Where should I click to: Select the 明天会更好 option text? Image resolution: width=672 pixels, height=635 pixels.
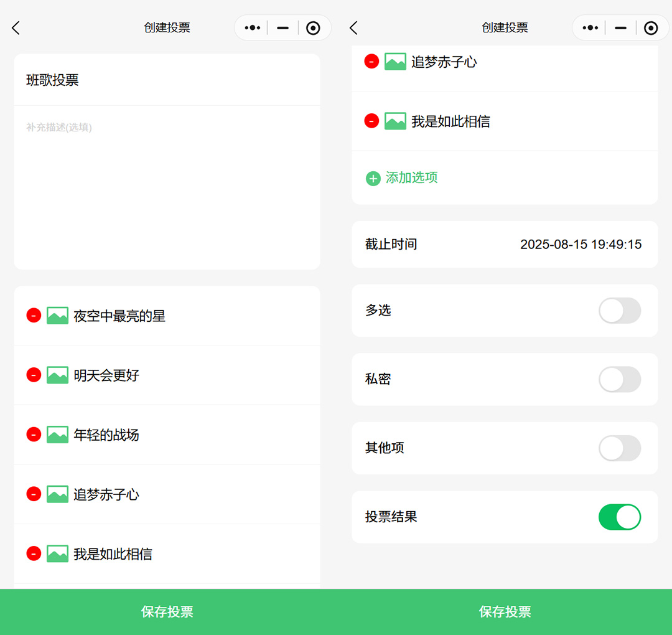click(x=106, y=375)
